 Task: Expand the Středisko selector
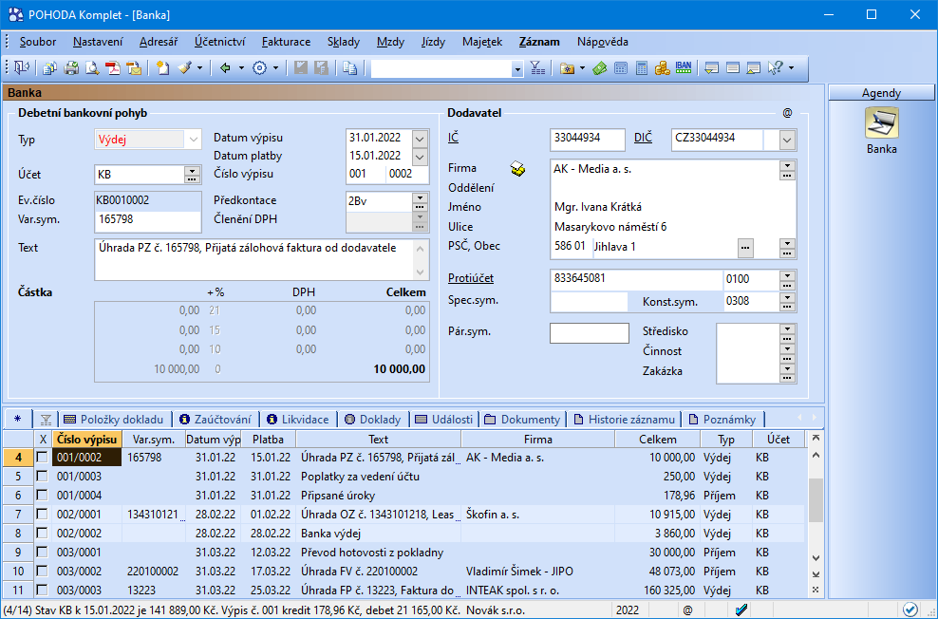(787, 330)
